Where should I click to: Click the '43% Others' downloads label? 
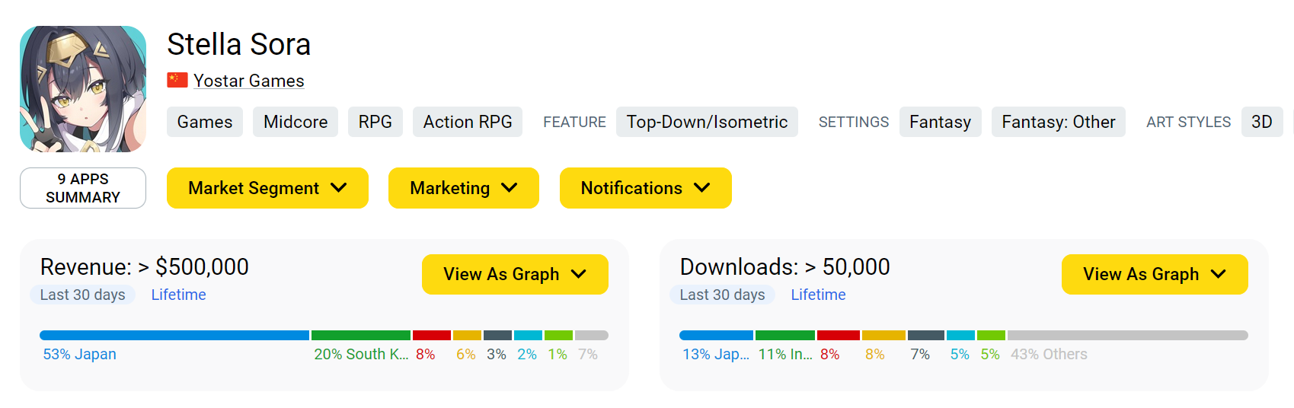tap(1049, 354)
